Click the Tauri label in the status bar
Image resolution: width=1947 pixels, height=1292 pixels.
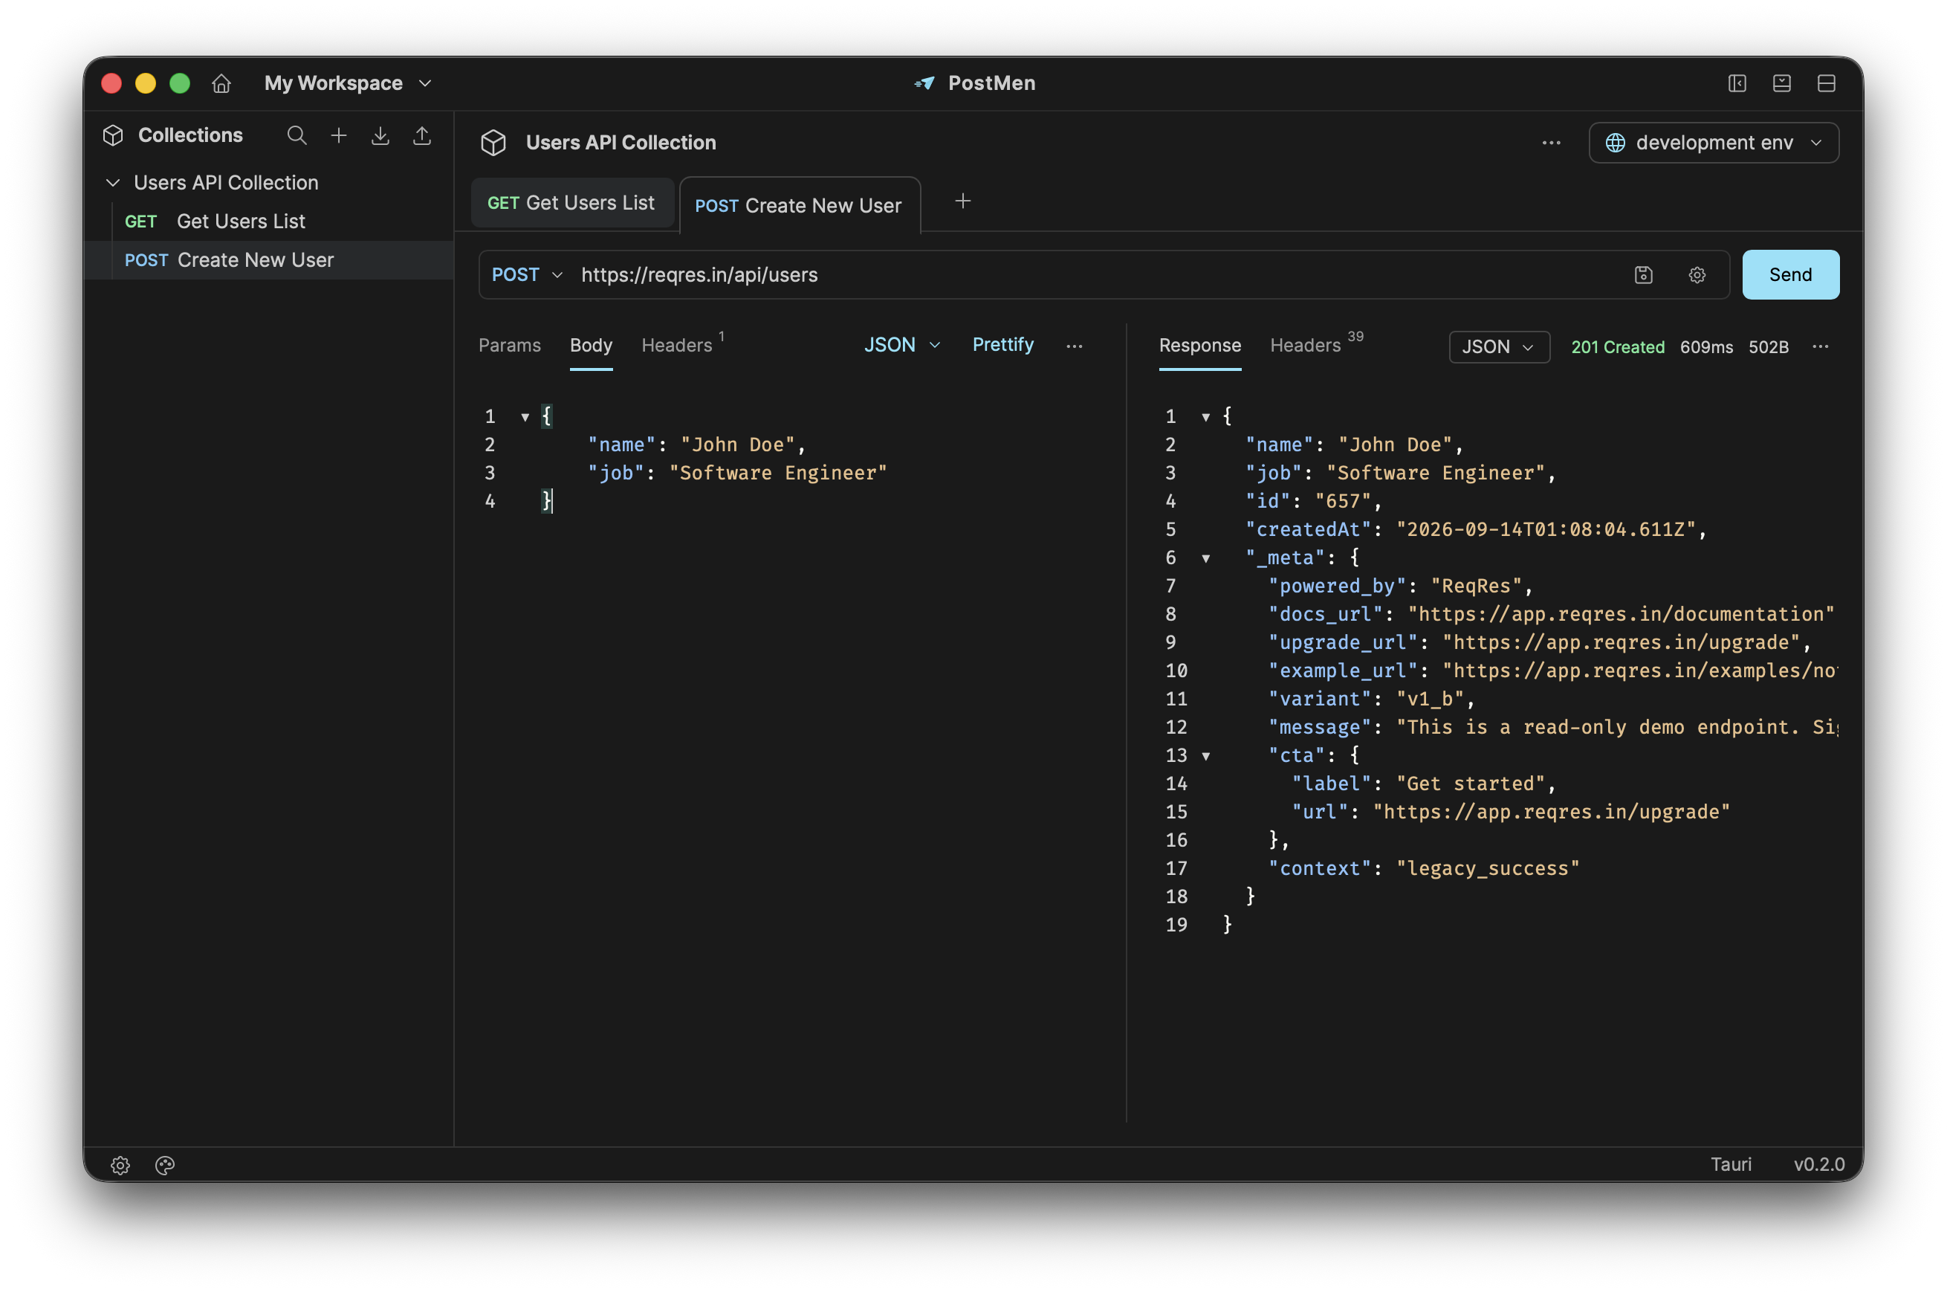click(x=1731, y=1163)
